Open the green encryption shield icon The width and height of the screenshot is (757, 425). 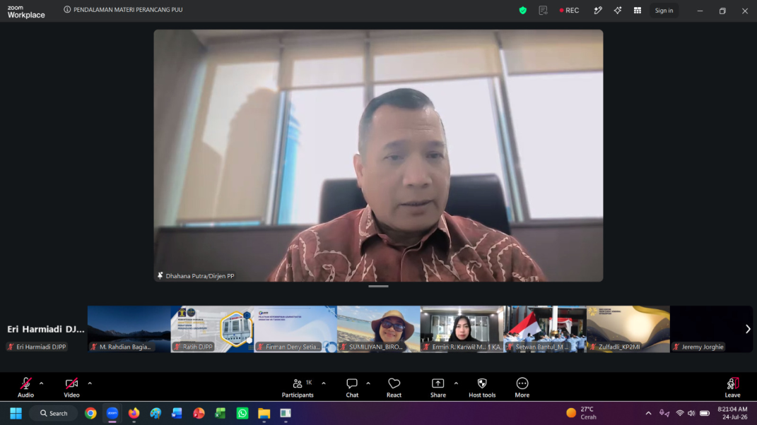click(523, 10)
